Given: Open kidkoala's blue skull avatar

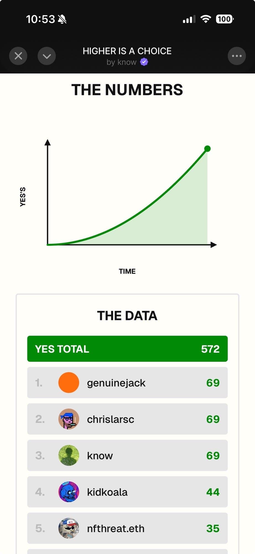Looking at the screenshot, I should [x=69, y=492].
